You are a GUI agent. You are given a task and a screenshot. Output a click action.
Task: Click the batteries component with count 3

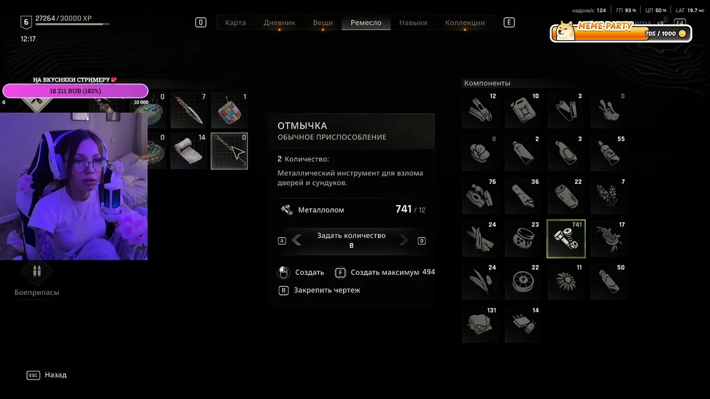click(x=566, y=110)
